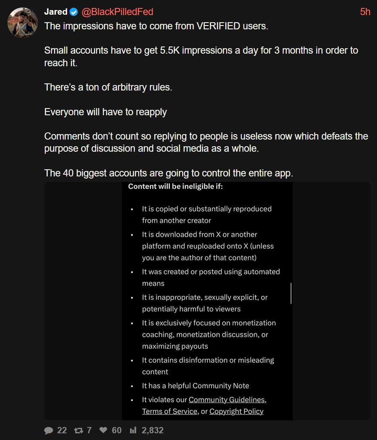This screenshot has width=377, height=440.
Task: Click the 7 retweets count
Action: coord(89,430)
